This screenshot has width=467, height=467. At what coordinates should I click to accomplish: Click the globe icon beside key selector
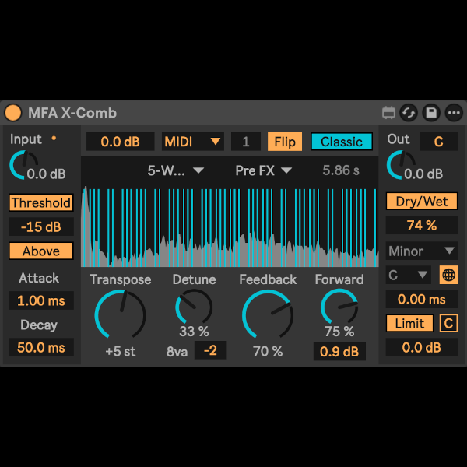[448, 275]
